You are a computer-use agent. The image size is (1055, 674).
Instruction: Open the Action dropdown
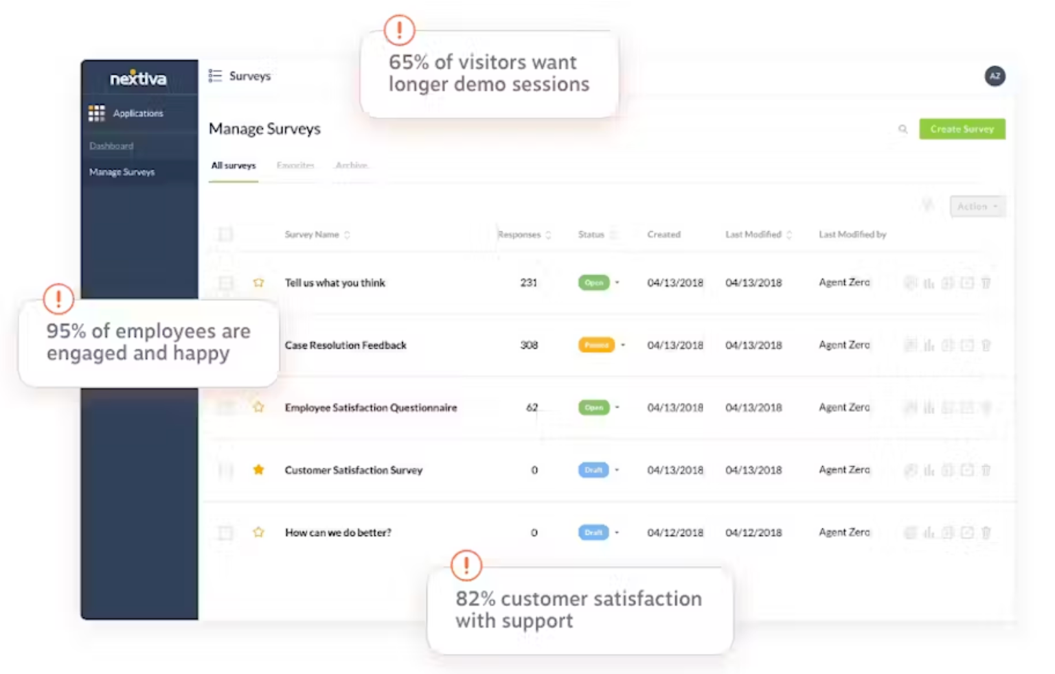coord(977,206)
